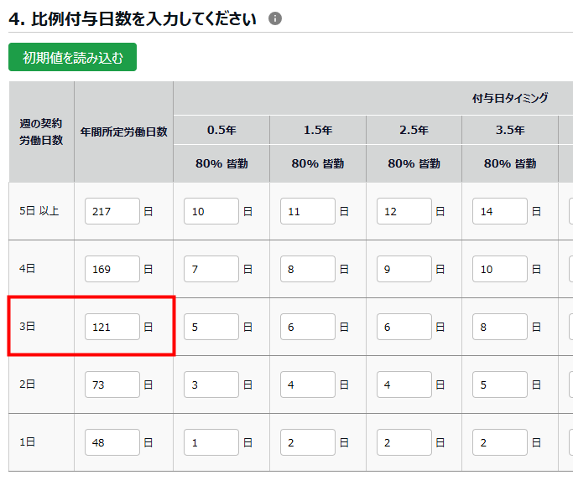
Task: Select 1.5年 field in 1日 row
Action: pyautogui.click(x=308, y=442)
